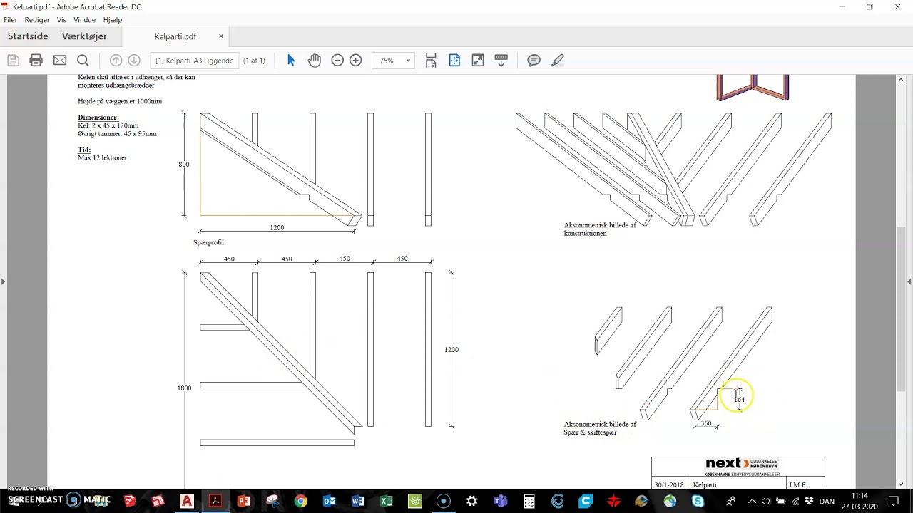Click the "Max 12 lektioner" text

coord(102,158)
